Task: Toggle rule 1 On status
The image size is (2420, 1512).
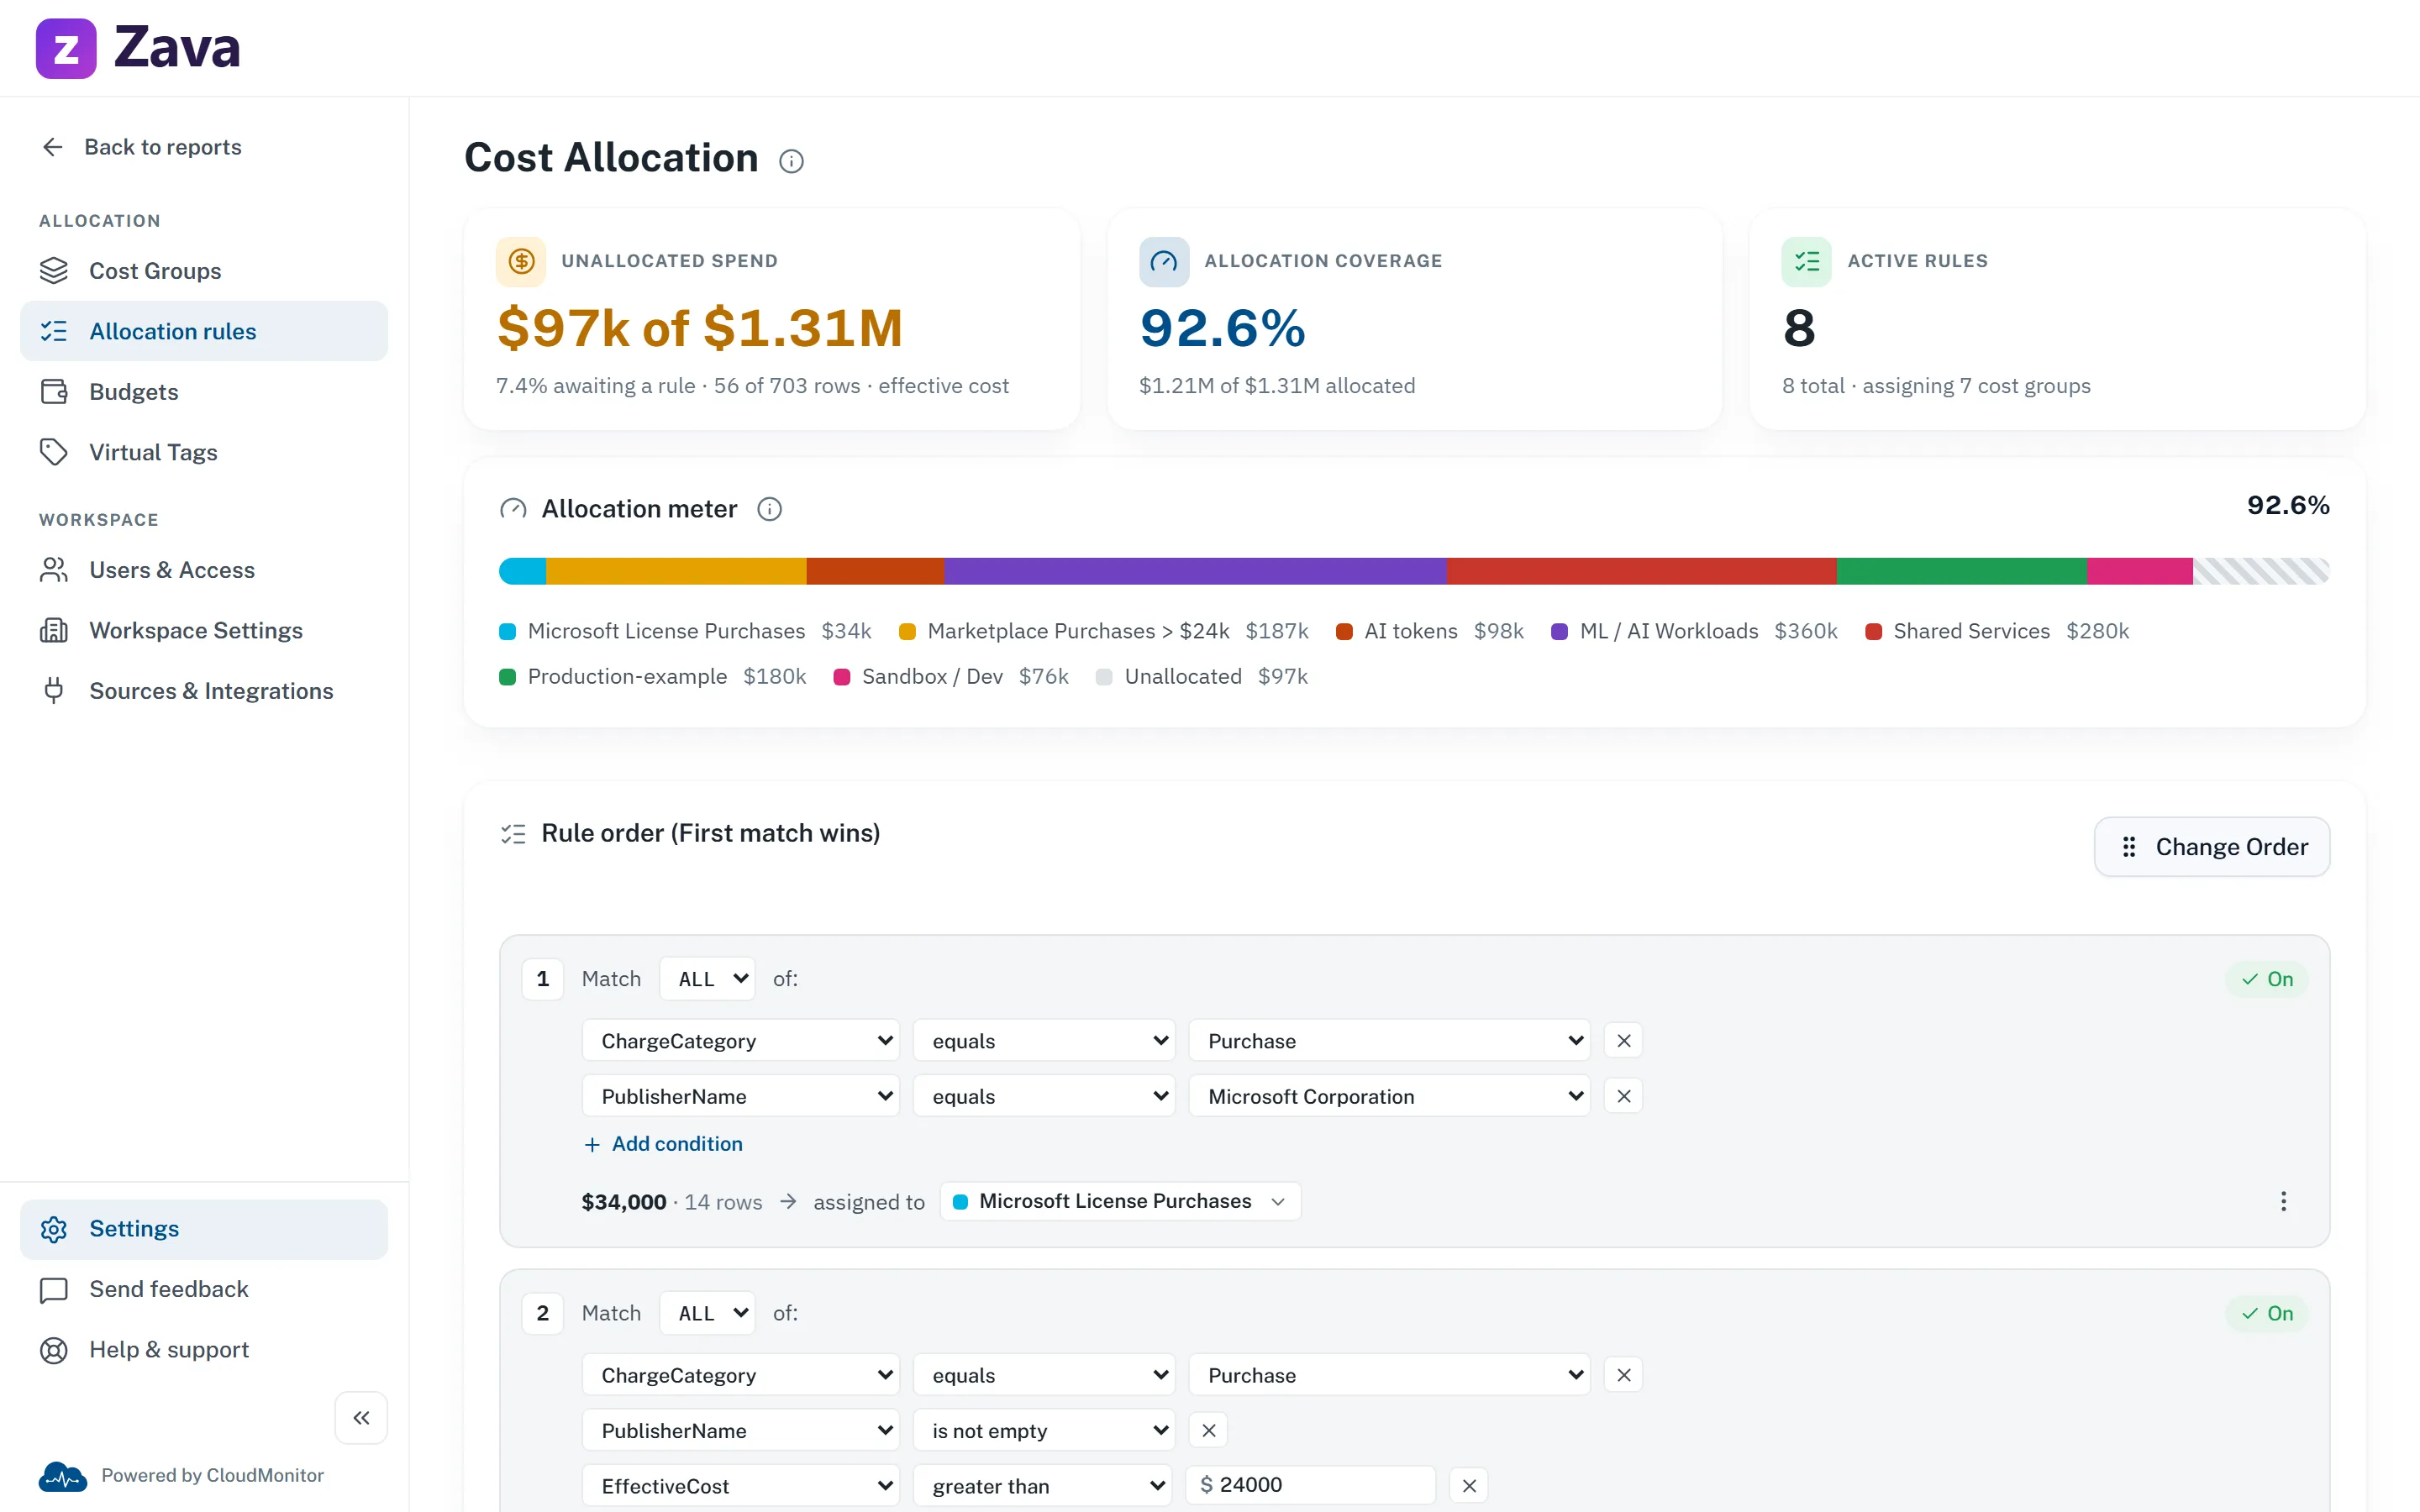Action: click(2267, 979)
